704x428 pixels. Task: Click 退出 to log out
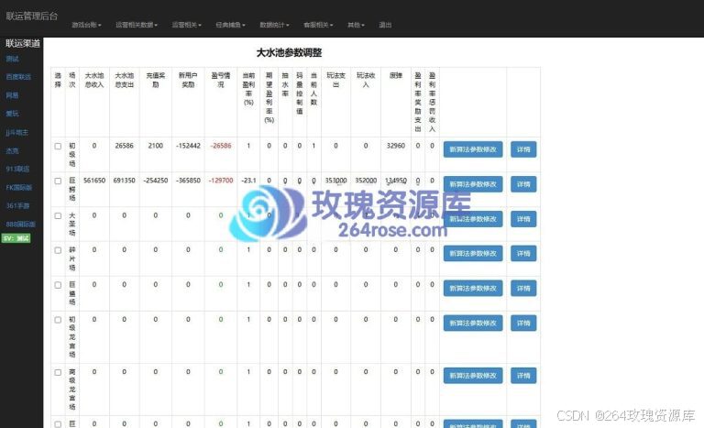[x=385, y=25]
